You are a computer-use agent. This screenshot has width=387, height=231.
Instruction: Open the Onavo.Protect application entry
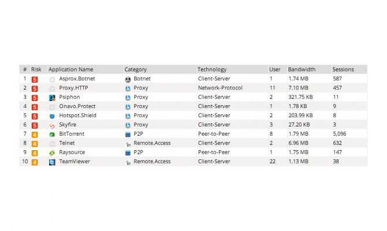point(77,106)
